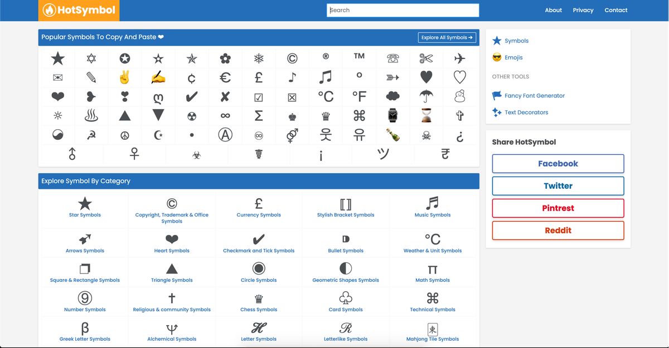Select the infinity symbol
Image resolution: width=669 pixels, height=348 pixels.
coord(225,115)
